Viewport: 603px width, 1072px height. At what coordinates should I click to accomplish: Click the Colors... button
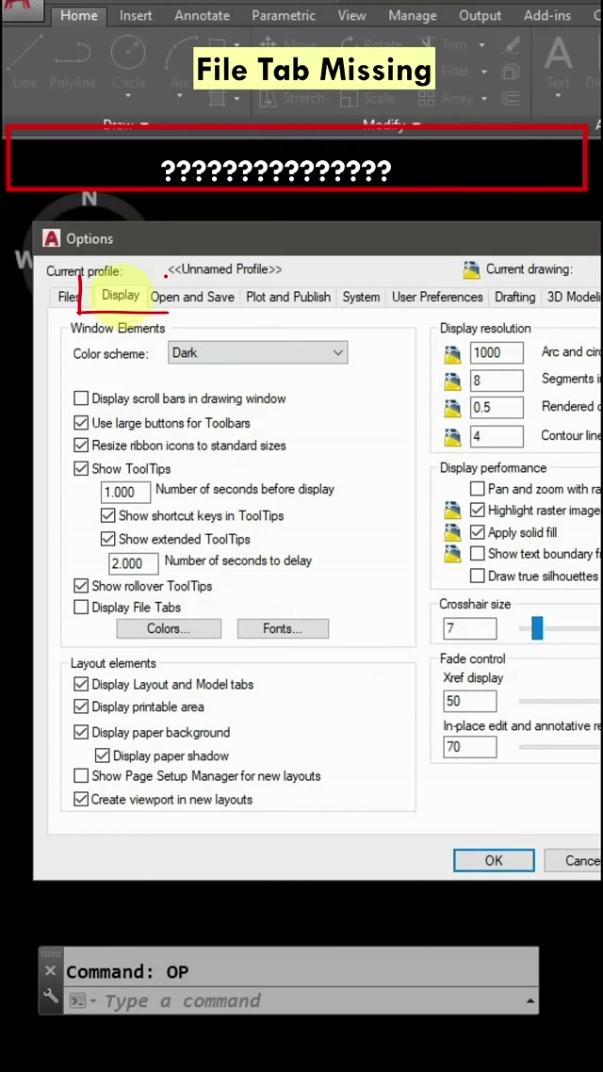[169, 628]
